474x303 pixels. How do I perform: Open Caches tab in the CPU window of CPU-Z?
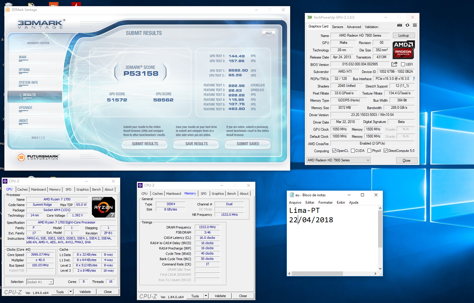22,189
